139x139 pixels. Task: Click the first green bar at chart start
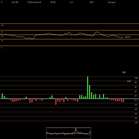click(2, 96)
